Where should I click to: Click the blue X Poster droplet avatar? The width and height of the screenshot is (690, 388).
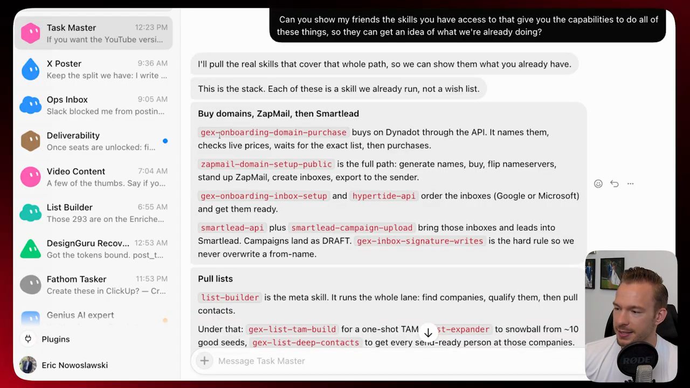click(x=30, y=70)
